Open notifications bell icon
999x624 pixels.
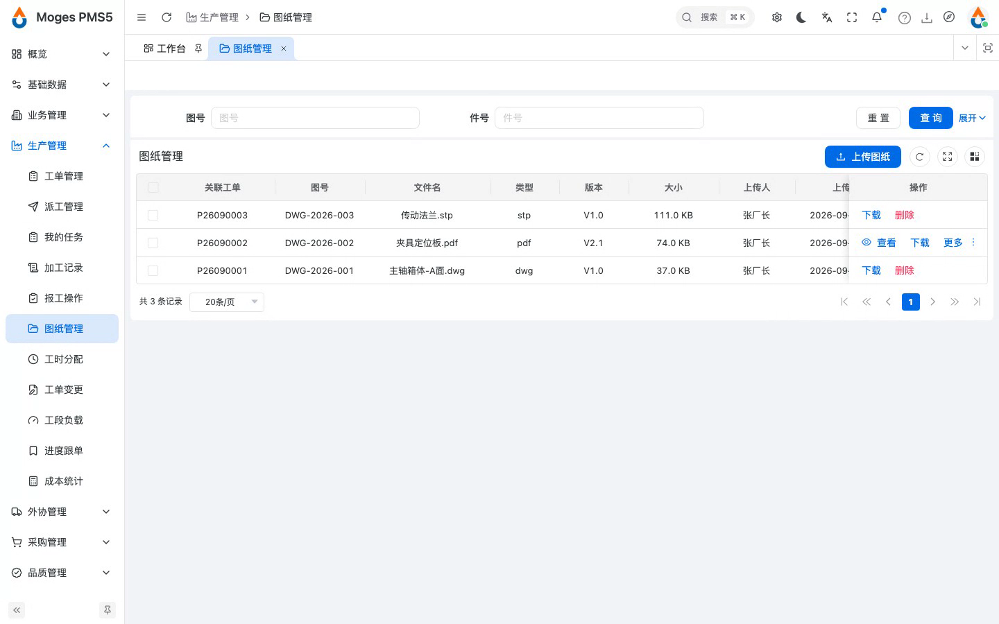point(877,17)
